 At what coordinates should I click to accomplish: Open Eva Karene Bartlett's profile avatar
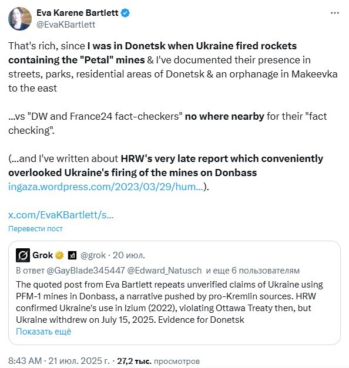tap(20, 19)
